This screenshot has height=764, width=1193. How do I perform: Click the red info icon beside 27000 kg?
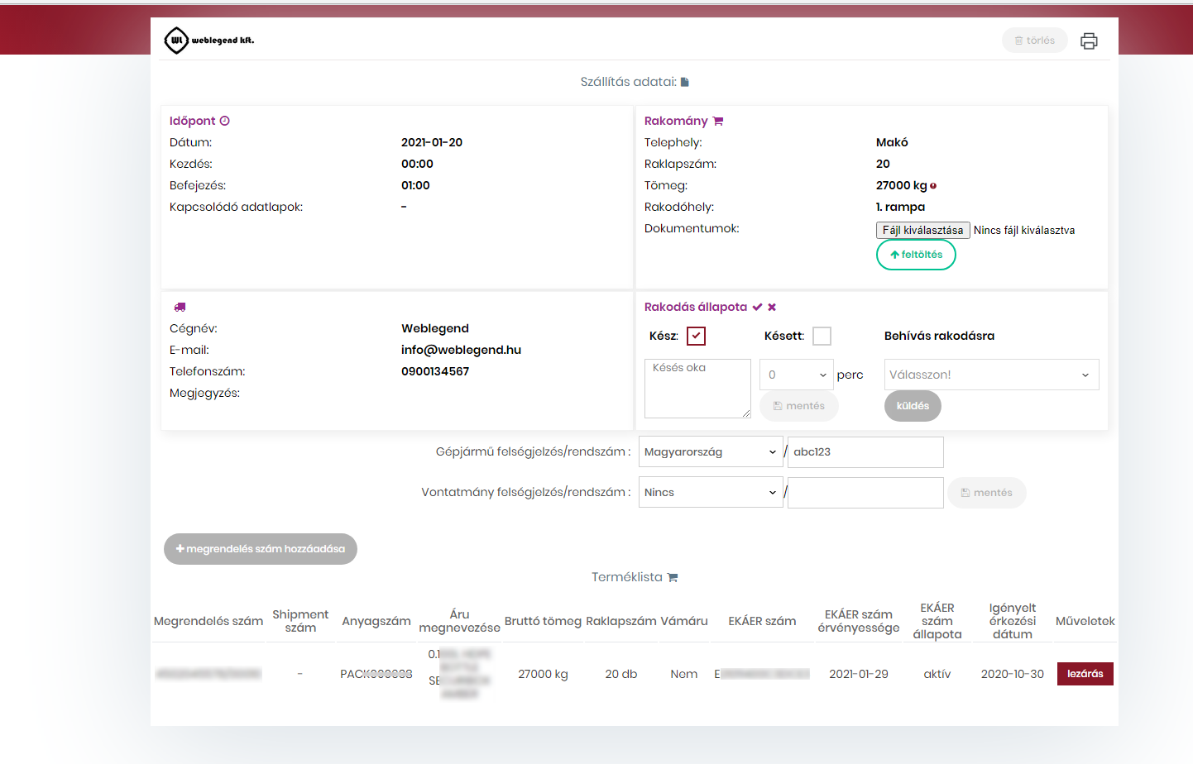tap(933, 186)
